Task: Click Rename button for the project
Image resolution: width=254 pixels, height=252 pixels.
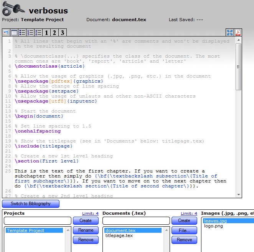Action: point(86,230)
